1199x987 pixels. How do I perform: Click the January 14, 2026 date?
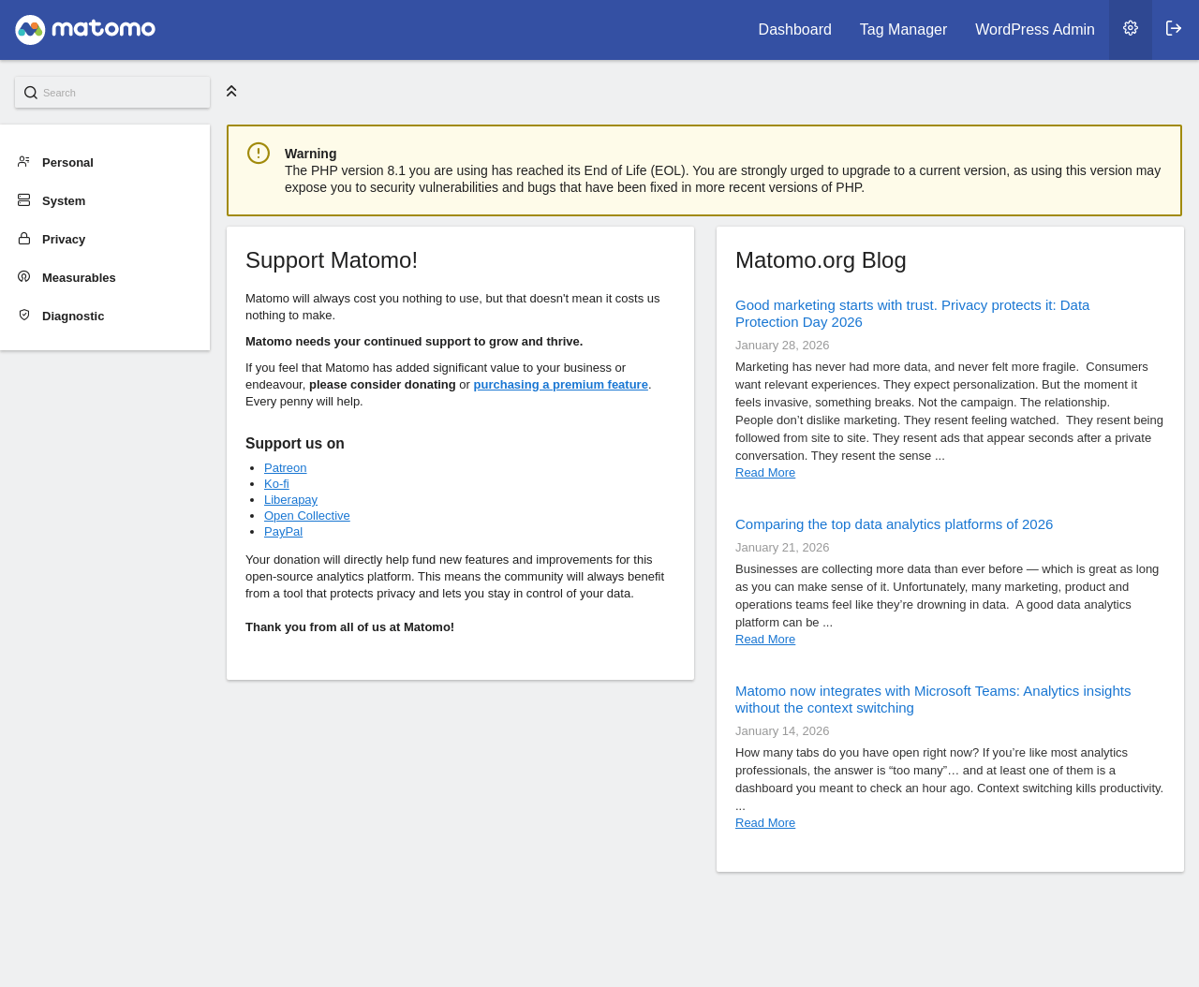[x=782, y=731]
